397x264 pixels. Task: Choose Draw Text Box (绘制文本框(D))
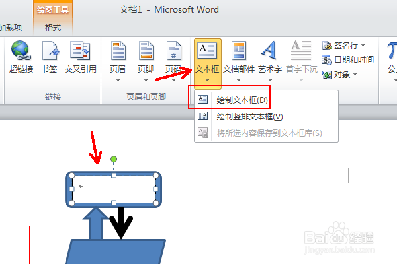coord(266,100)
